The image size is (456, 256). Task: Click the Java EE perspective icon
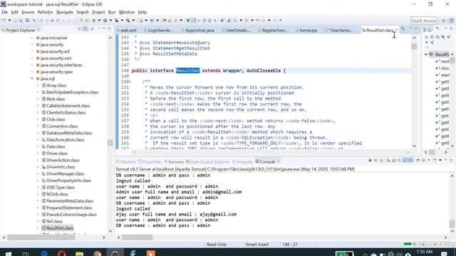[452, 21]
